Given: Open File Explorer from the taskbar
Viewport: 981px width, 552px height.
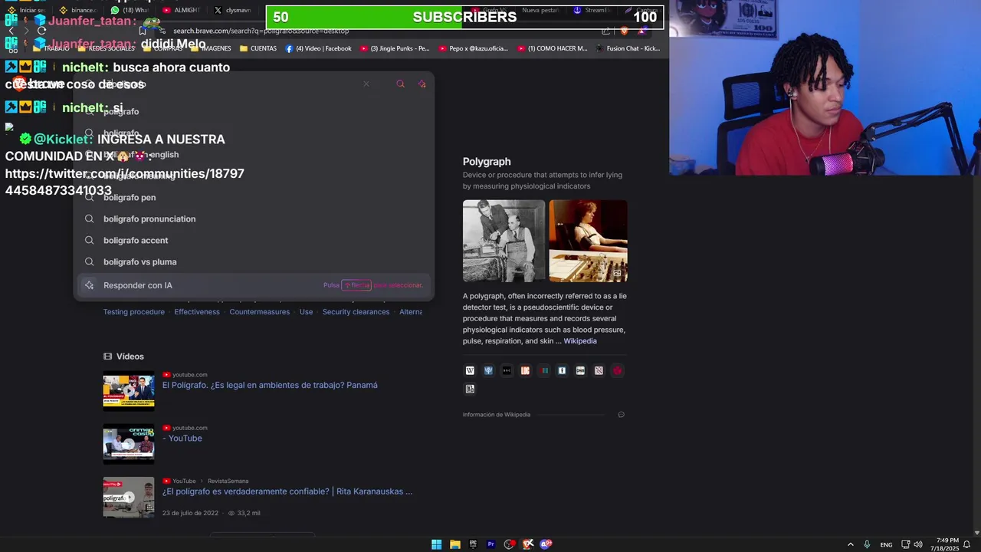Looking at the screenshot, I should coord(454,544).
